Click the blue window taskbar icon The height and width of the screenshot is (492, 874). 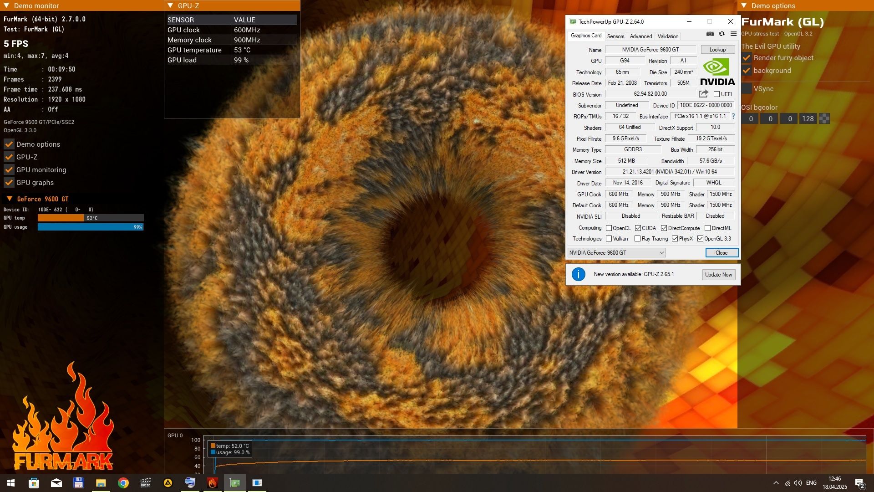(257, 483)
